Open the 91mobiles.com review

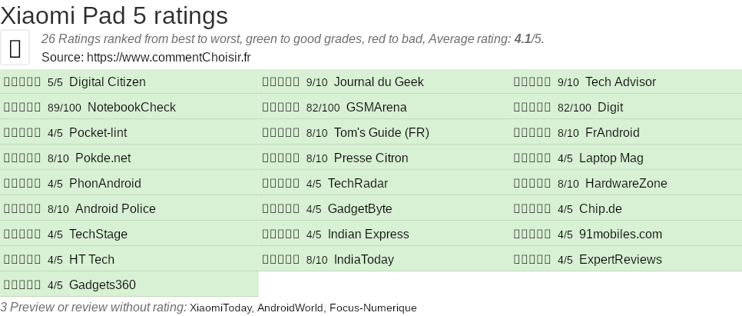(x=620, y=235)
